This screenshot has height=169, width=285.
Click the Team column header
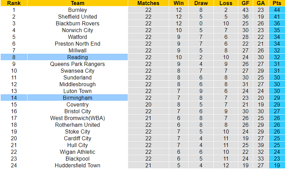click(x=77, y=3)
